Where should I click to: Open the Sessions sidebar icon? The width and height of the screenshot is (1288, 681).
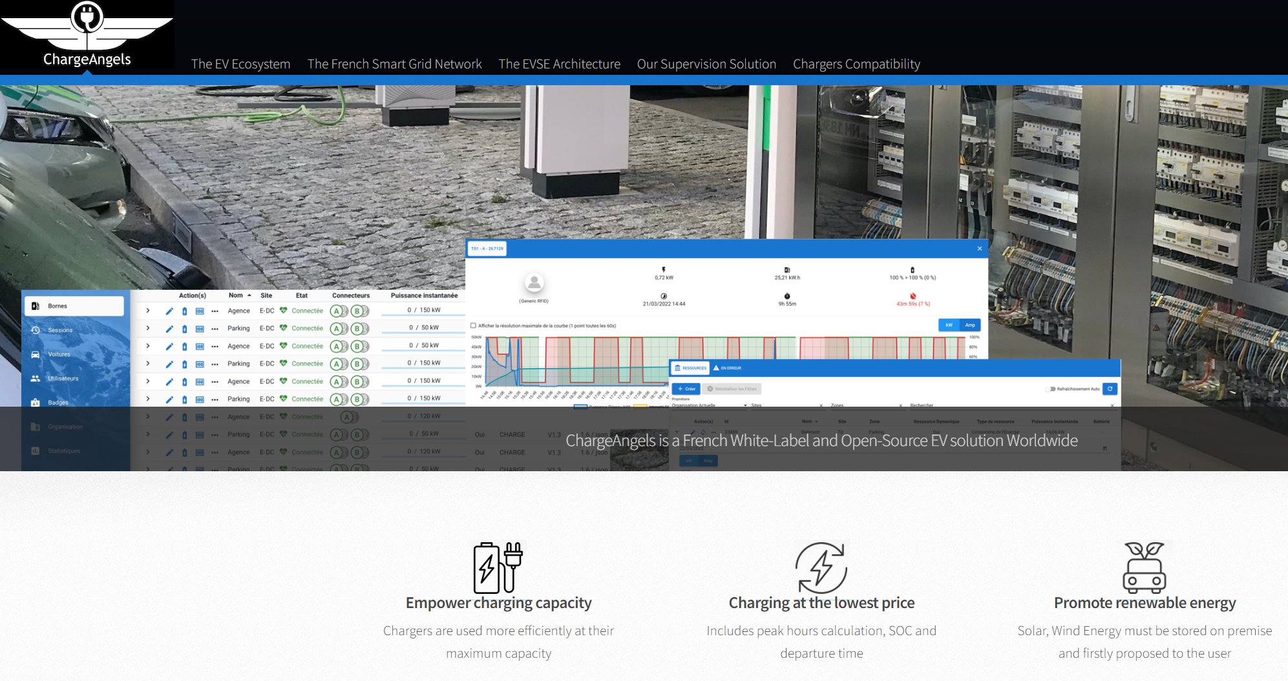[x=36, y=330]
